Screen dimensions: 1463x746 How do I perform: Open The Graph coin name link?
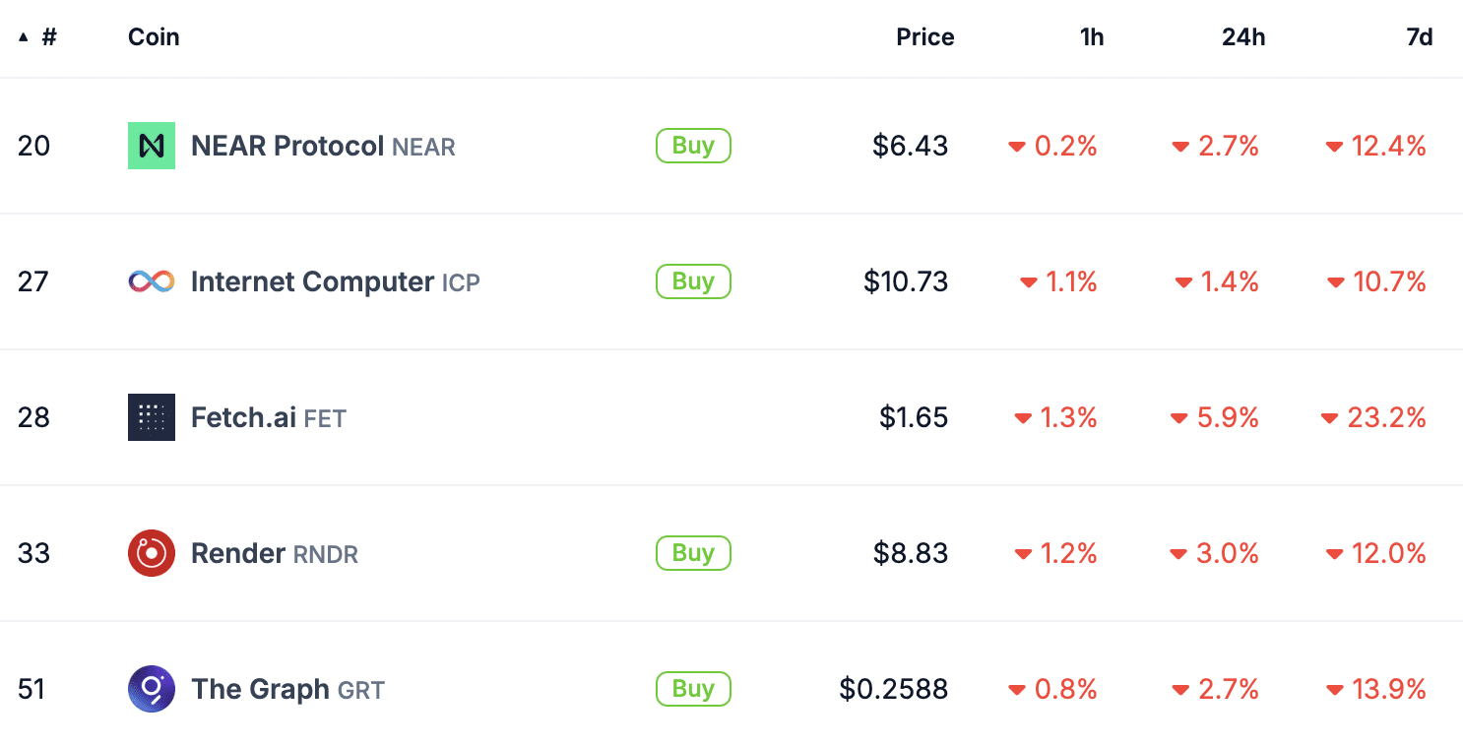click(260, 689)
